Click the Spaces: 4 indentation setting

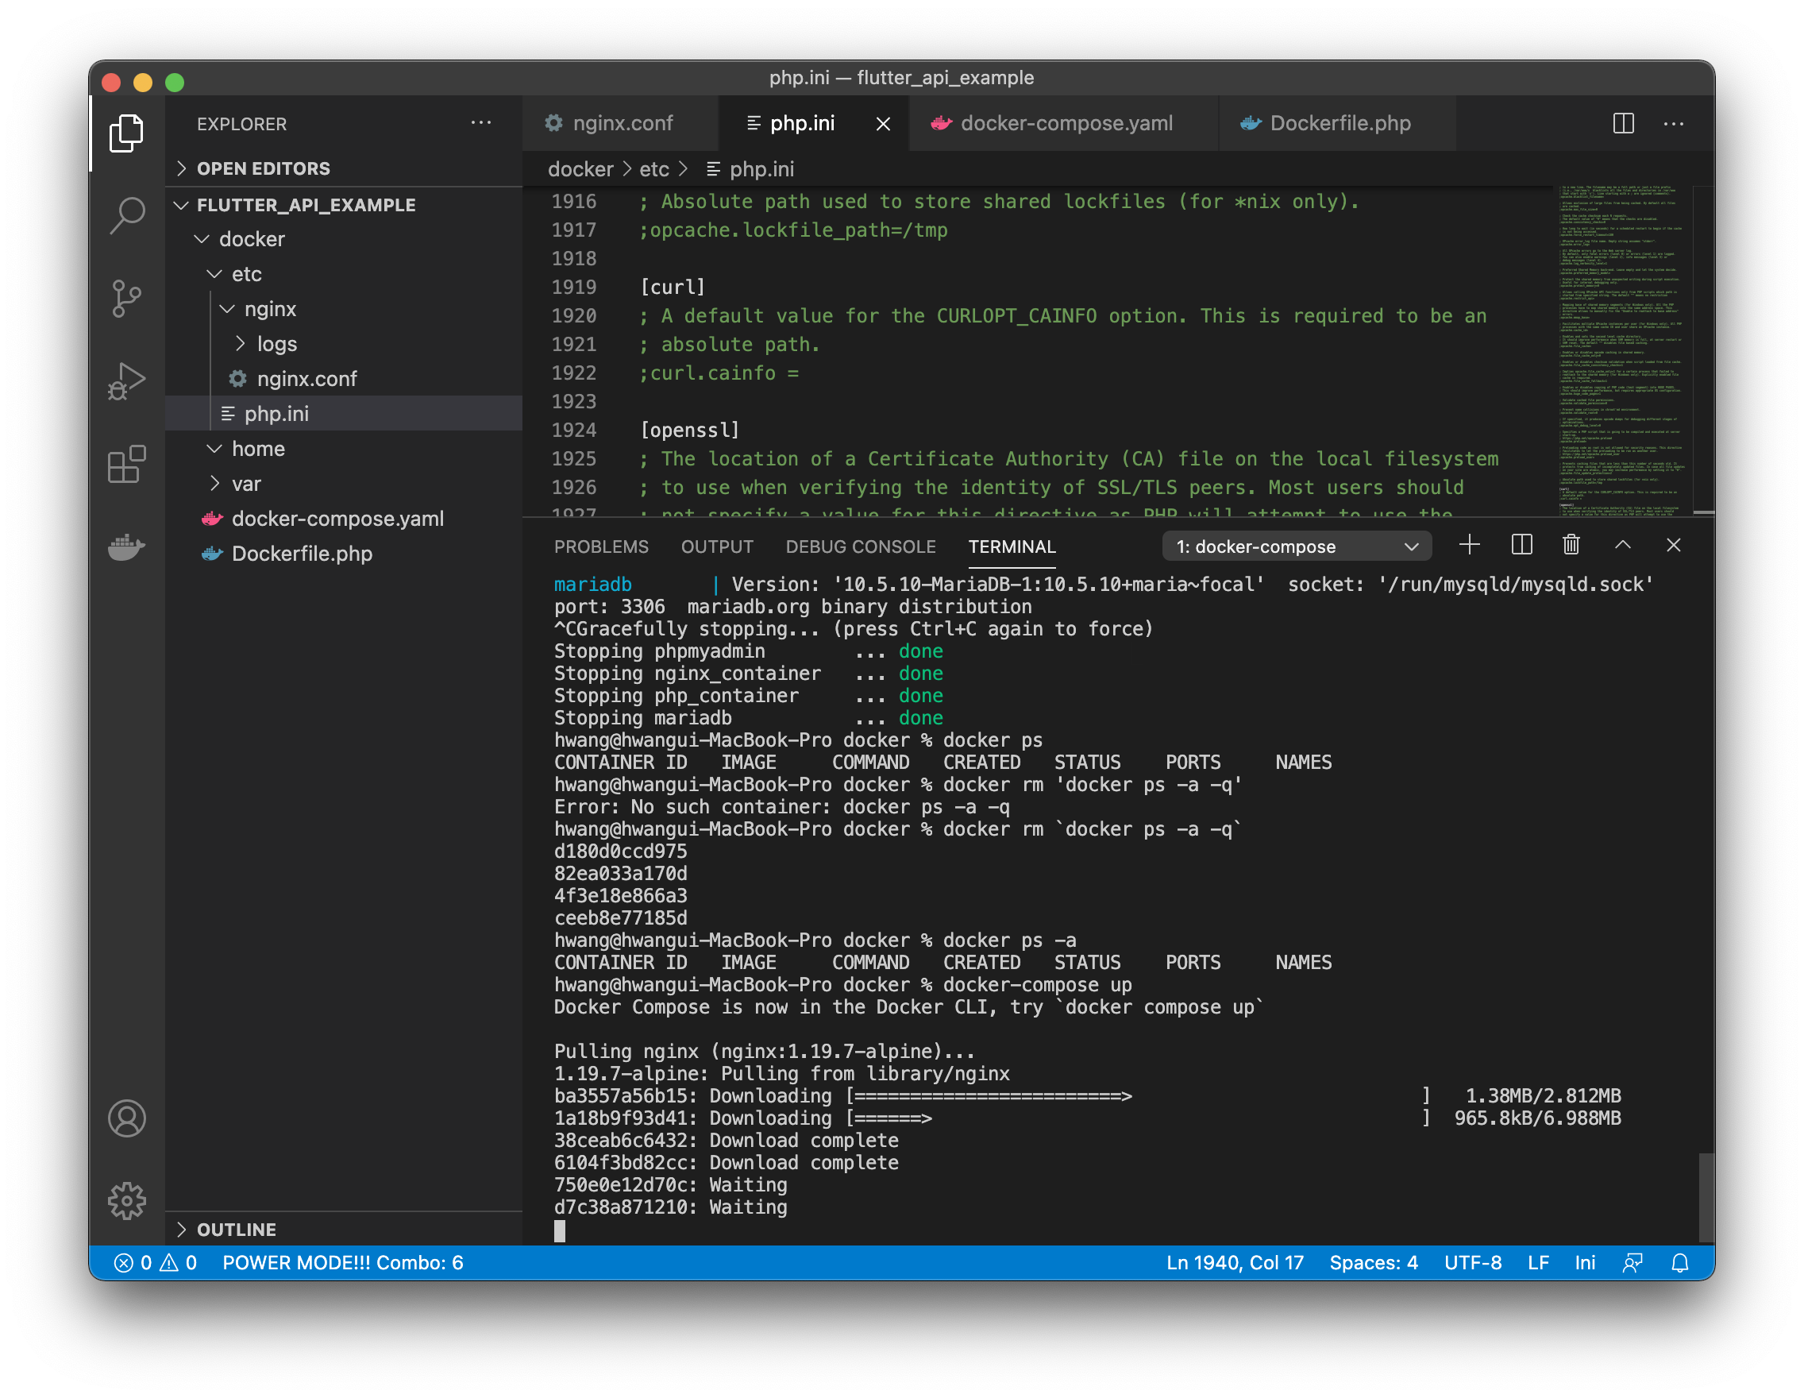tap(1373, 1262)
